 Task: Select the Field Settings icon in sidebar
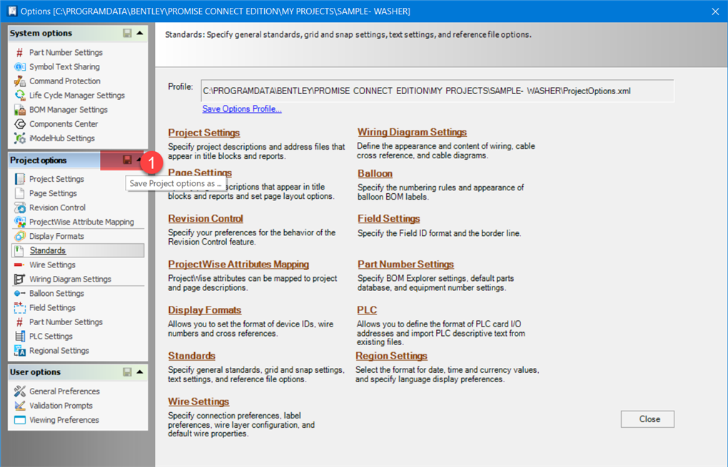[19, 308]
